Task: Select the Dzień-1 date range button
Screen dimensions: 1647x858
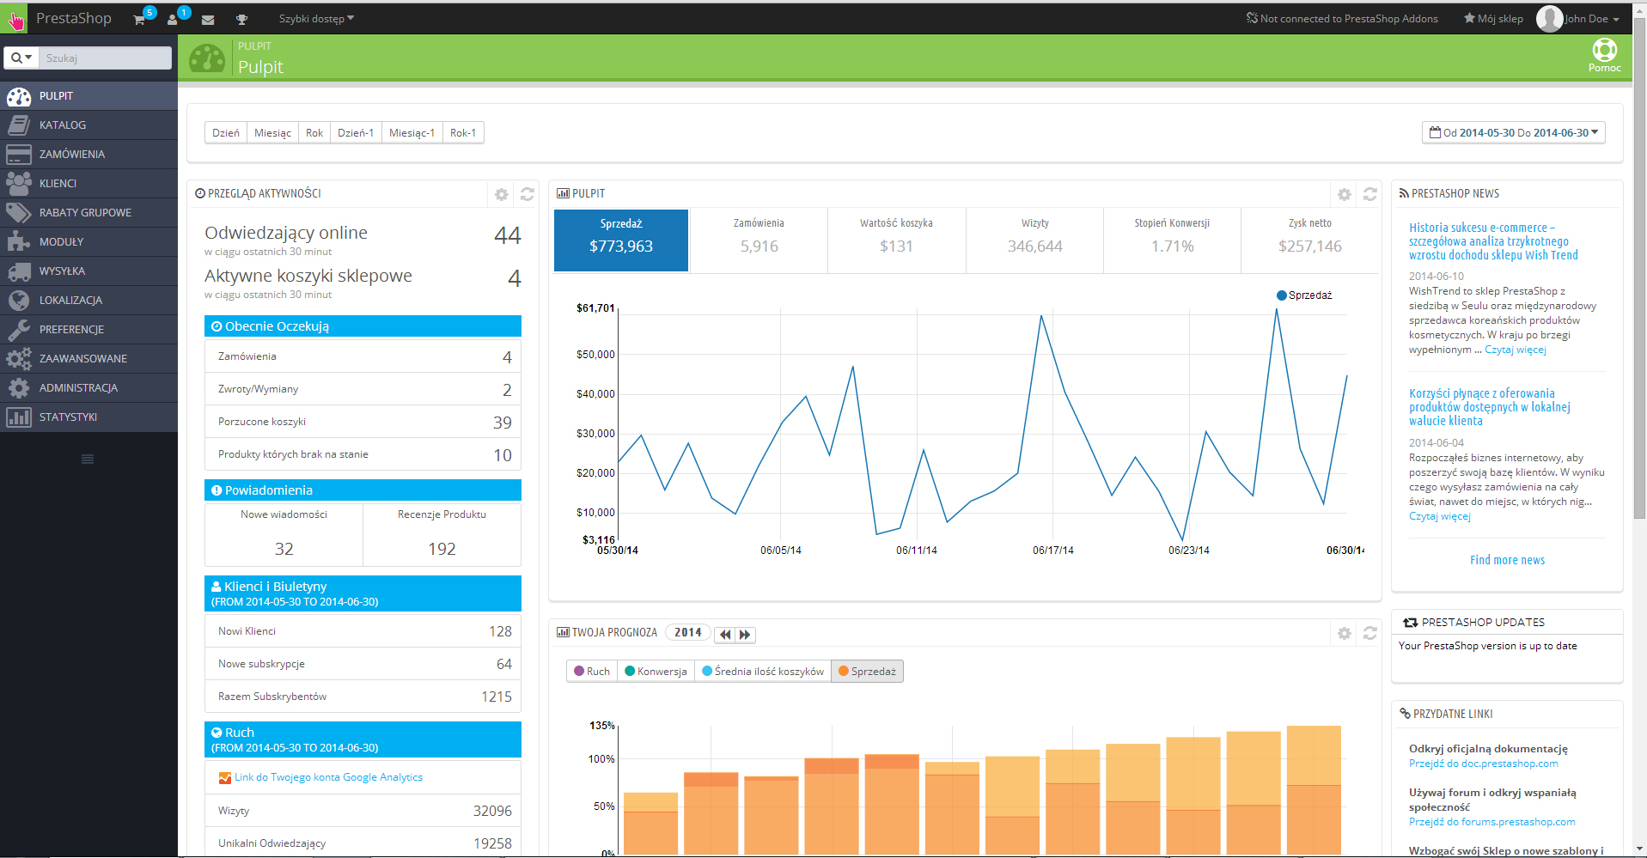Action: (x=356, y=133)
